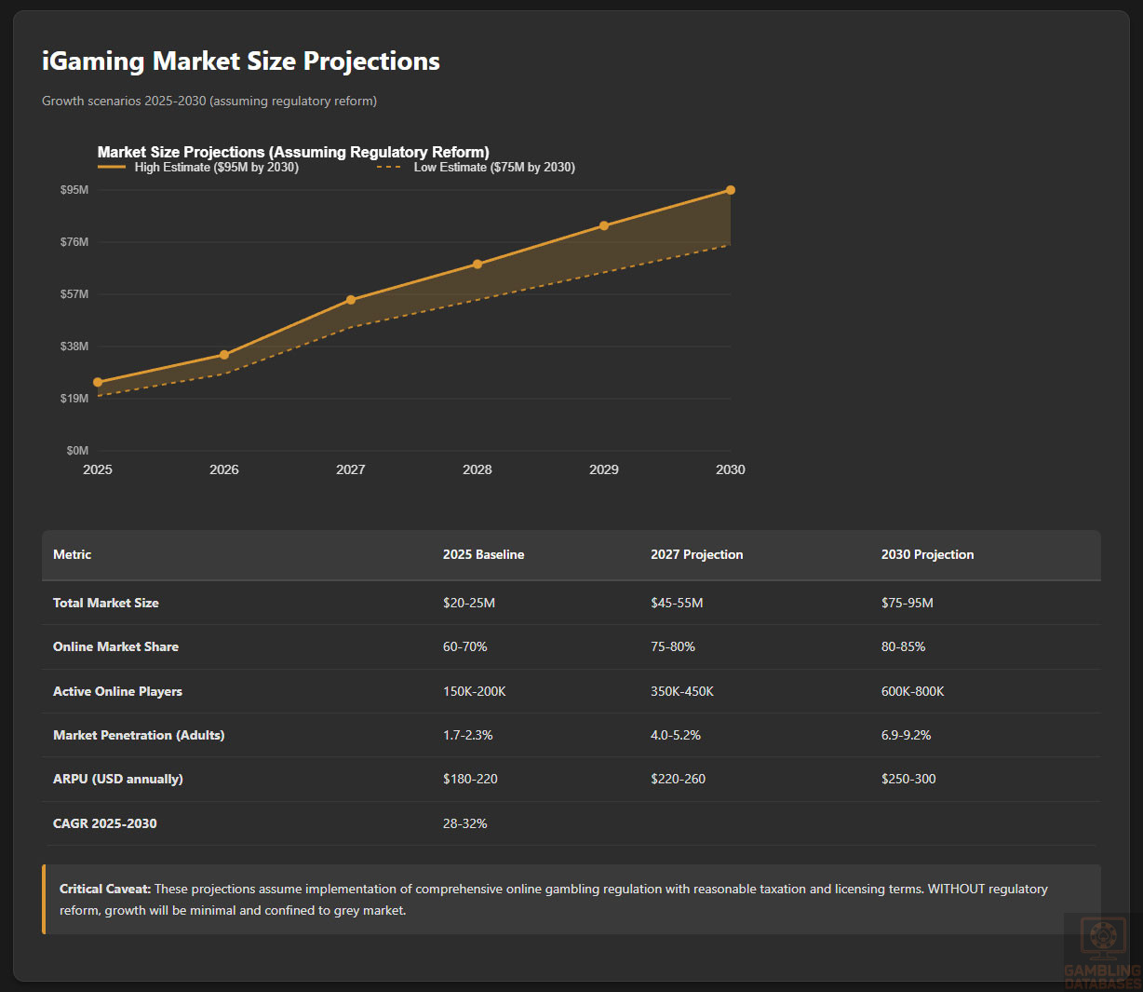The image size is (1143, 992).
Task: Click the Gambling Databases logo watermark
Action: click(1102, 952)
